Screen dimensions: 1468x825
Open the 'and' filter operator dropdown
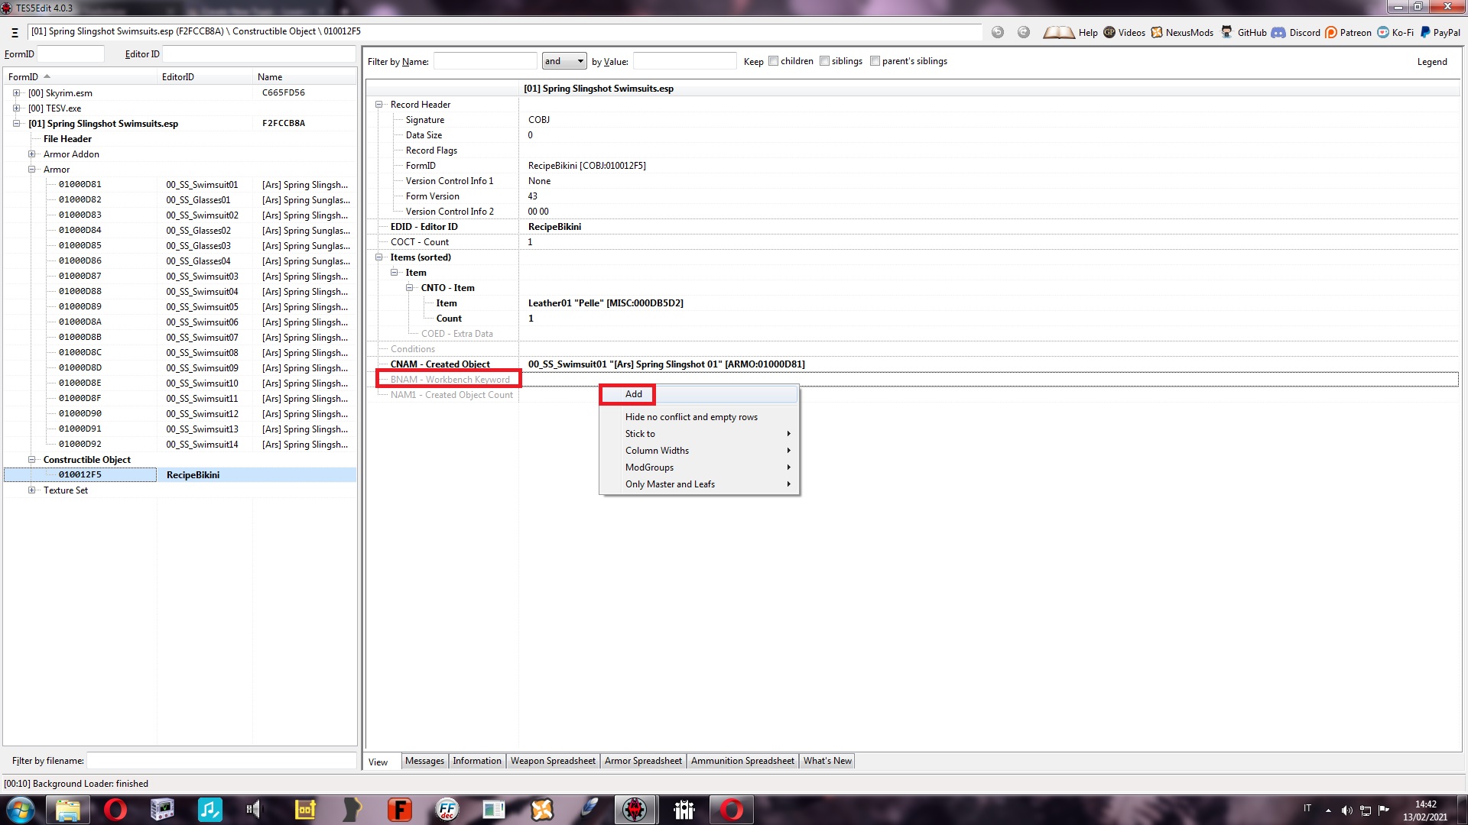564,61
